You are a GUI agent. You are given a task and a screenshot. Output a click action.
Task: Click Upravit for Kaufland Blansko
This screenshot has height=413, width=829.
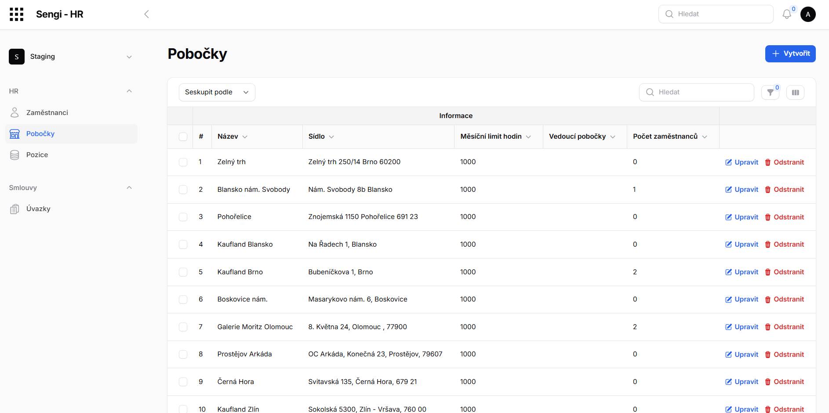pyautogui.click(x=742, y=244)
